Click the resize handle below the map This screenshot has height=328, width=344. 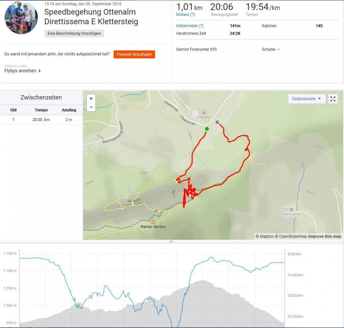(171, 242)
